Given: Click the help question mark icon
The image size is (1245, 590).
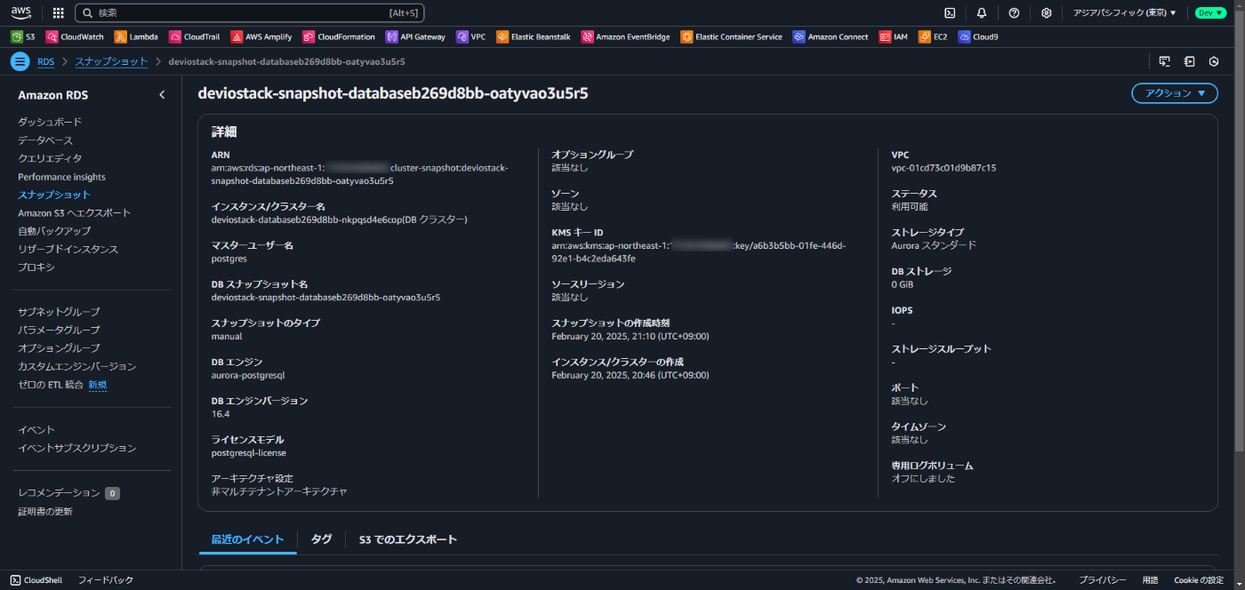Looking at the screenshot, I should point(1014,12).
